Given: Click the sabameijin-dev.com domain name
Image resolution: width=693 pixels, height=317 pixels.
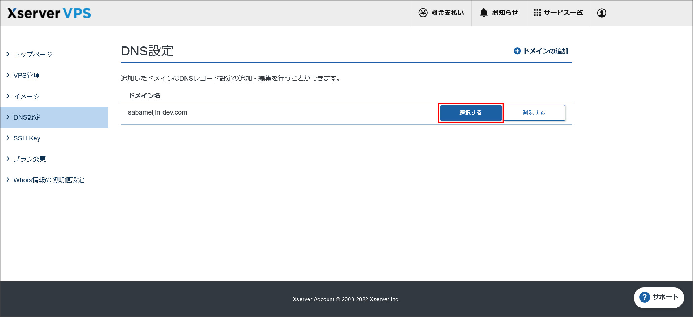Looking at the screenshot, I should click(x=157, y=112).
